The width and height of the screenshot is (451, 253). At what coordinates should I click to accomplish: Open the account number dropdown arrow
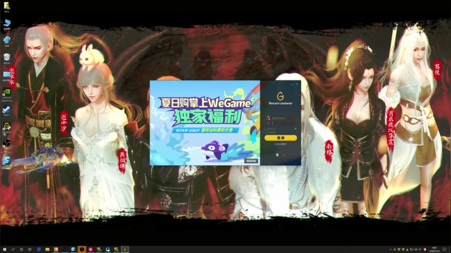click(294, 118)
